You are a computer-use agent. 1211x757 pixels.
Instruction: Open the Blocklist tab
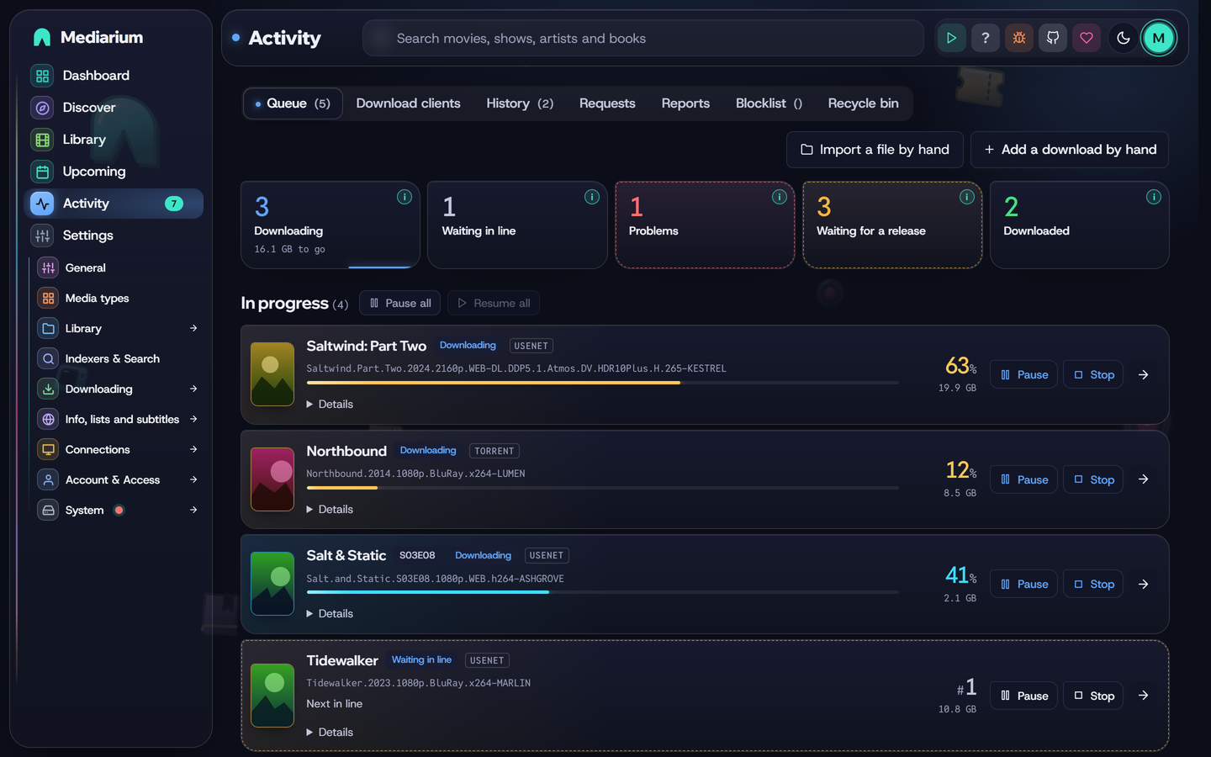pyautogui.click(x=769, y=103)
